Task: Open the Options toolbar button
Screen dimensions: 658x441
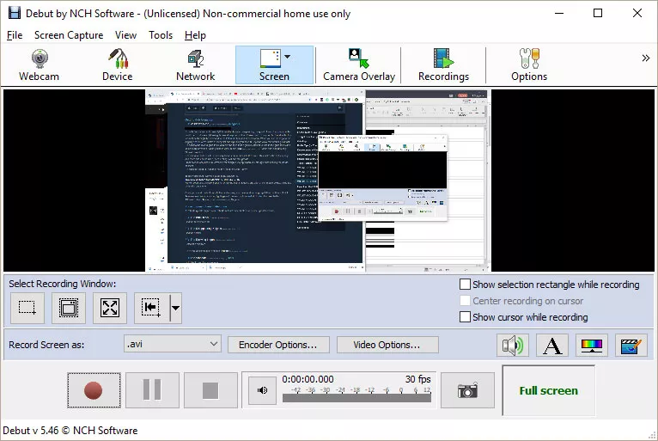Action: click(529, 65)
